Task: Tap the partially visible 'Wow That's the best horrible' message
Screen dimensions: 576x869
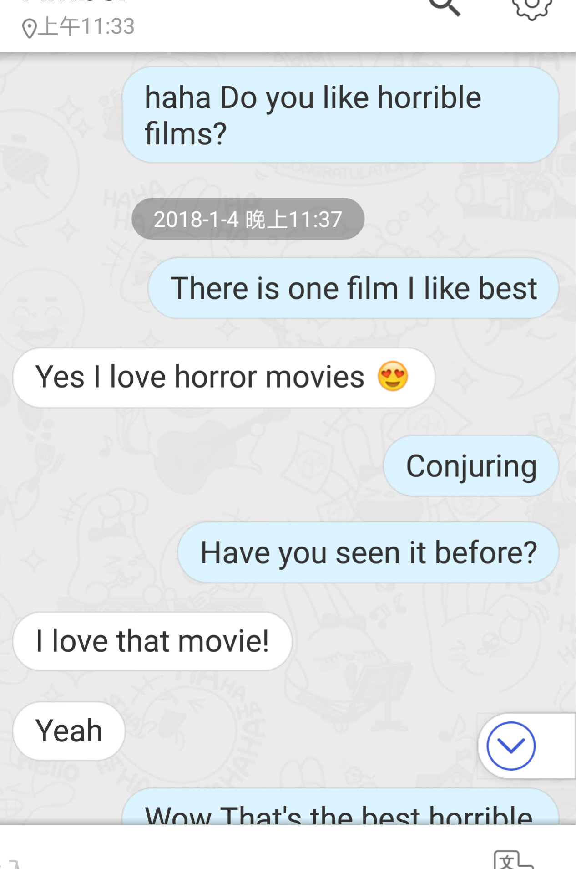Action: (x=340, y=807)
